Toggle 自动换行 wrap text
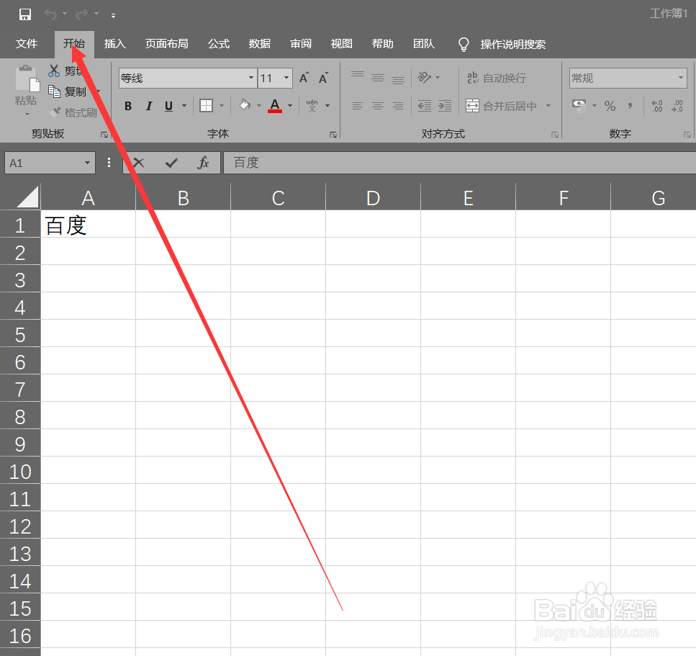Screen dimensions: 696x656 496,78
